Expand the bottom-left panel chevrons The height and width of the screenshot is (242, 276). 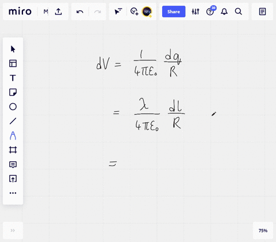(x=13, y=230)
